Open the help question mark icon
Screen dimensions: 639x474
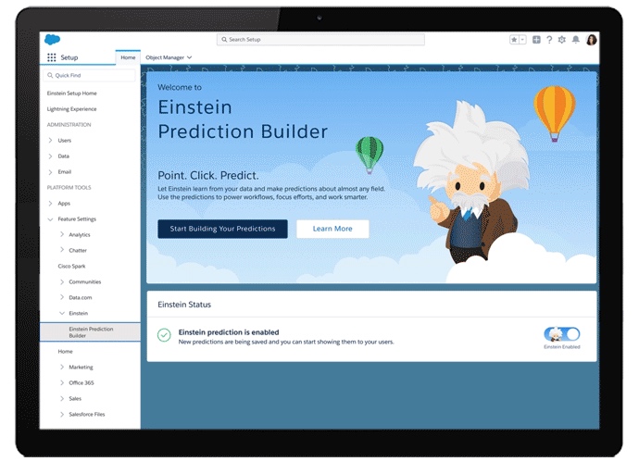click(x=549, y=40)
